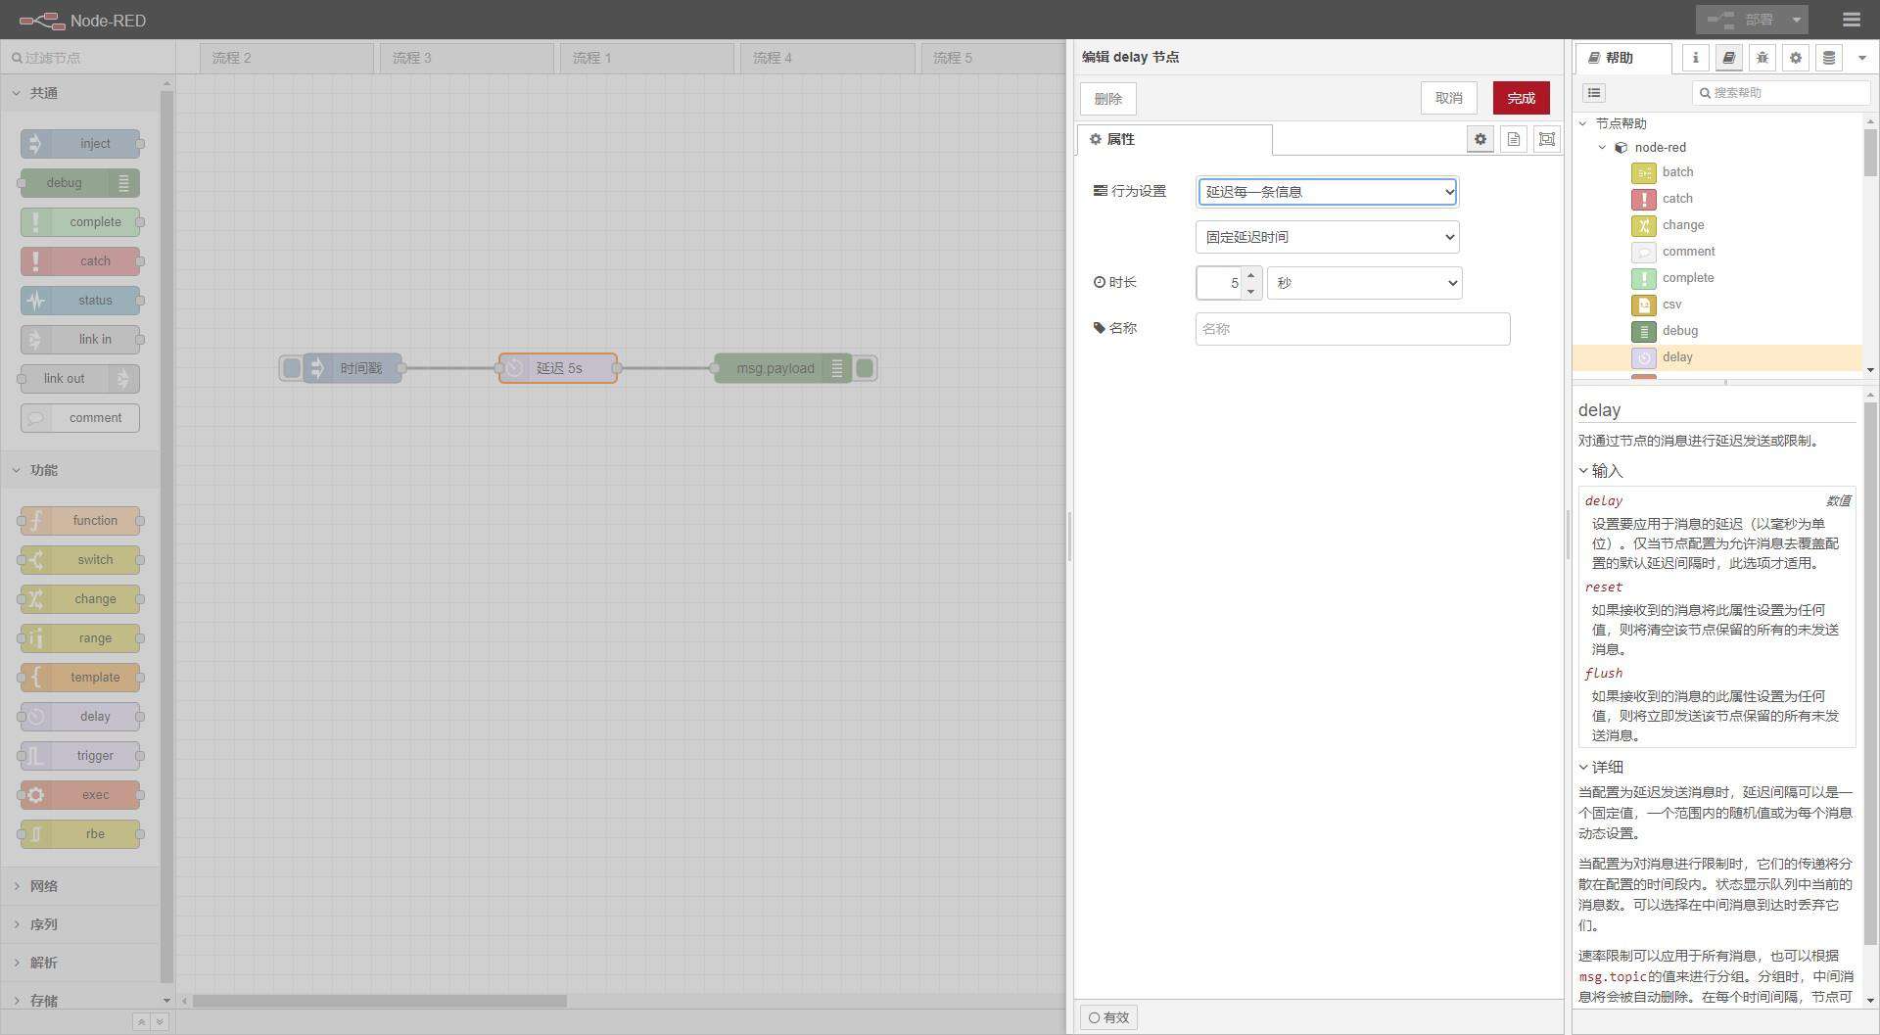The width and height of the screenshot is (1880, 1035).
Task: Open batch node help entry
Action: coord(1677,172)
